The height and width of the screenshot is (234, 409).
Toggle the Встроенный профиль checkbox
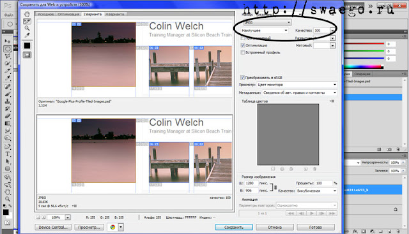(x=243, y=52)
